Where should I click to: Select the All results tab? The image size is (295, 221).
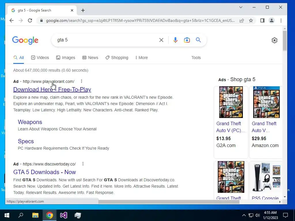pos(19,58)
